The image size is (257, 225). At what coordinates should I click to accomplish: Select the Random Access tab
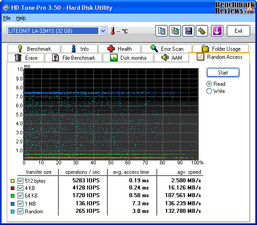[x=219, y=57]
